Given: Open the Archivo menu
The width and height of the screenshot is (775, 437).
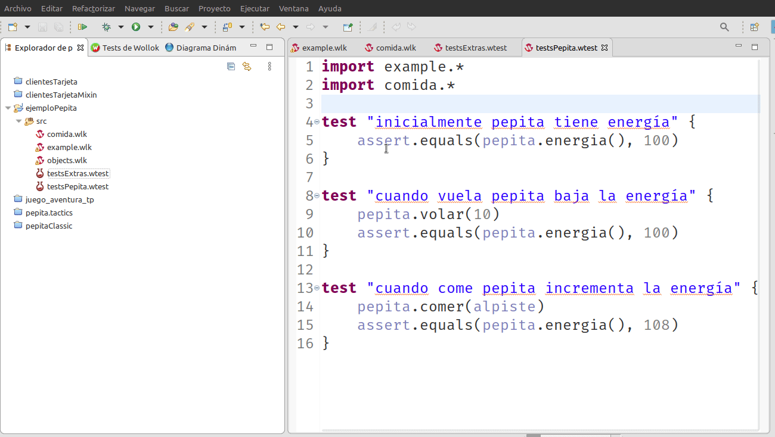Looking at the screenshot, I should (x=18, y=8).
